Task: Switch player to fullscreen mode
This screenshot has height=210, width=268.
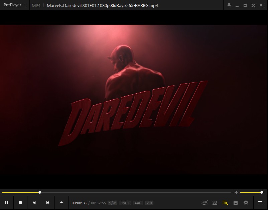Action: (x=253, y=5)
